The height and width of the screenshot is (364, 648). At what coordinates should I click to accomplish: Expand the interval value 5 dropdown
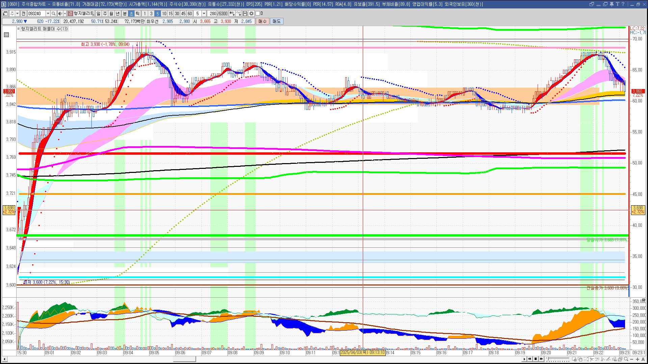coord(204,13)
